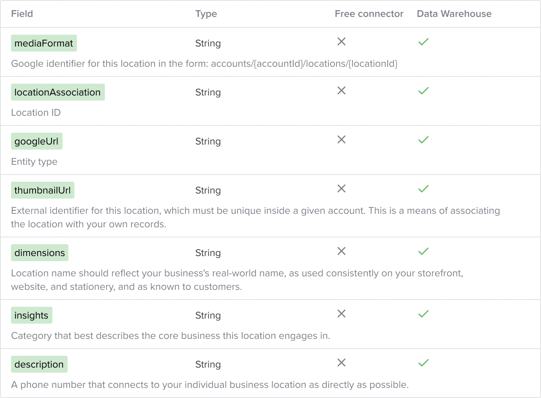Click the green checkmark for locationAssociation
This screenshot has height=398, width=541.
pyautogui.click(x=423, y=90)
